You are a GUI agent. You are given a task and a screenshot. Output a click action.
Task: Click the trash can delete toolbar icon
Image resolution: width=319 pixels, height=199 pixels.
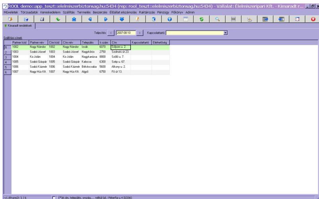154,19
